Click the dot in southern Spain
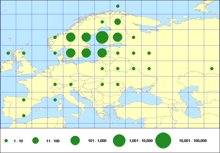This screenshot has width=220, height=153. pos(24,115)
